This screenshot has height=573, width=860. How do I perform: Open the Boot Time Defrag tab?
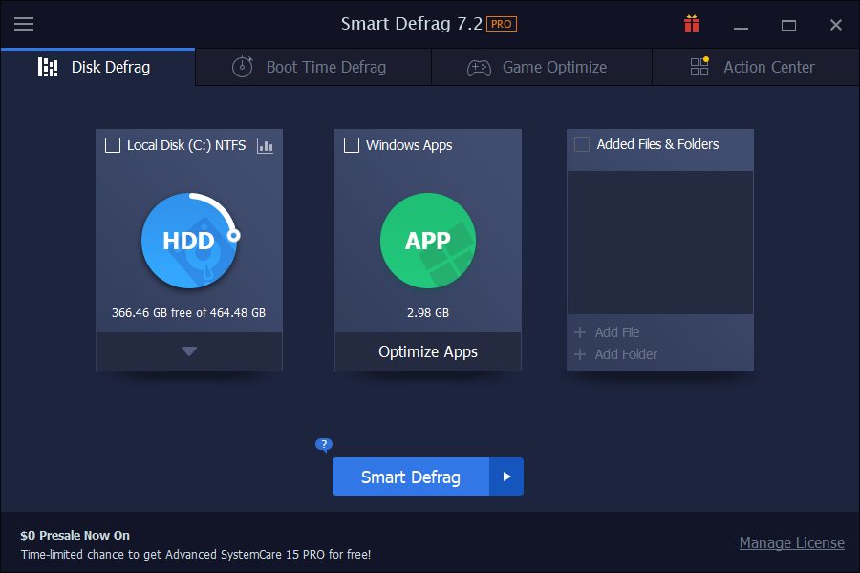coord(313,68)
